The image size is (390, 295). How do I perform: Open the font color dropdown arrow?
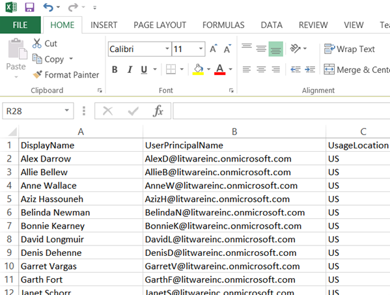230,70
